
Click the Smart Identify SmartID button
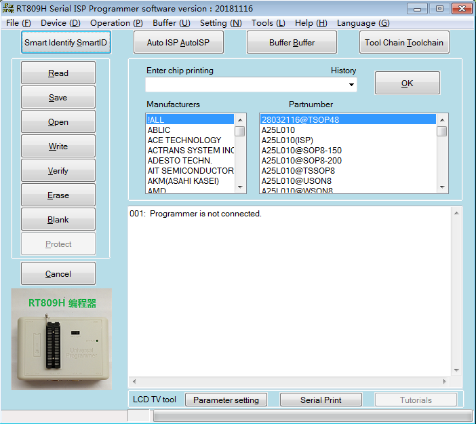66,43
